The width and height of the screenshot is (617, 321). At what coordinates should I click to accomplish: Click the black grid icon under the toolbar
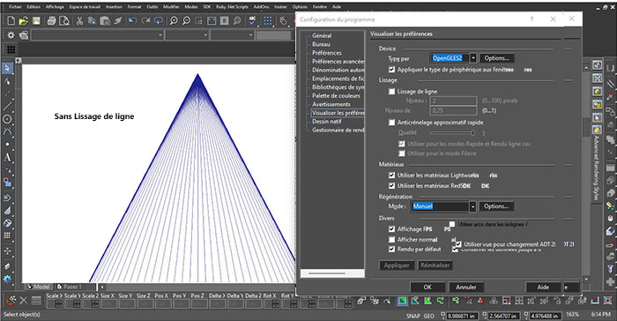click(x=11, y=49)
